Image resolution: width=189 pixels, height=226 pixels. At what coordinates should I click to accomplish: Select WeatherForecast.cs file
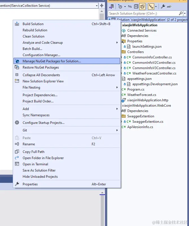click(141, 95)
